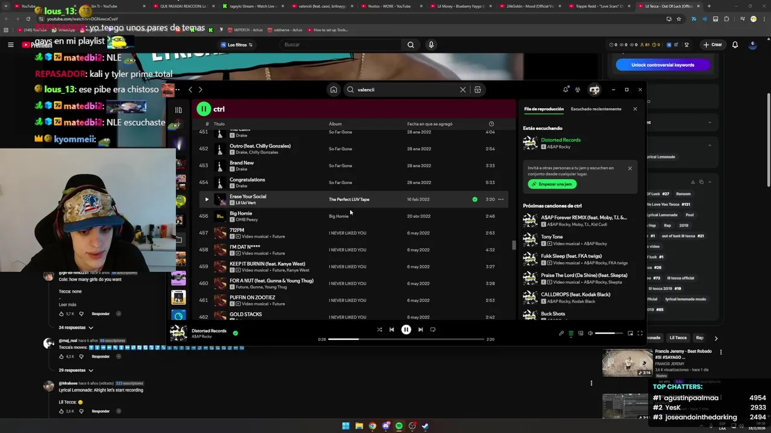Dismiss the jam invitation card
The image size is (771, 433).
[630, 168]
